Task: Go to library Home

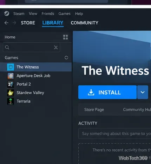Action: pyautogui.click(x=10, y=37)
